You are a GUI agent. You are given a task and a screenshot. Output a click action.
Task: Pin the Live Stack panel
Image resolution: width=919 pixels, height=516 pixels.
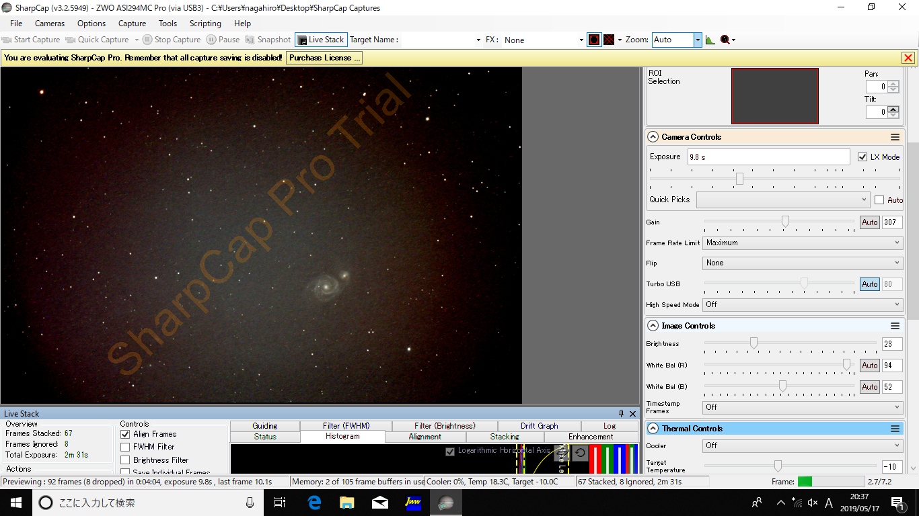coord(621,414)
